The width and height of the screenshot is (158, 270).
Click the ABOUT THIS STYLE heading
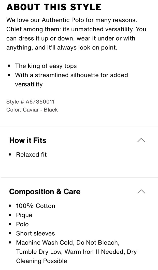(x=54, y=7)
